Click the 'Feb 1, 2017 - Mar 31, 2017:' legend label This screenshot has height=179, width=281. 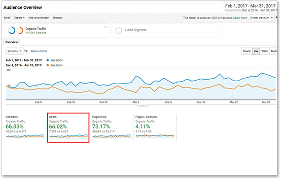24,60
